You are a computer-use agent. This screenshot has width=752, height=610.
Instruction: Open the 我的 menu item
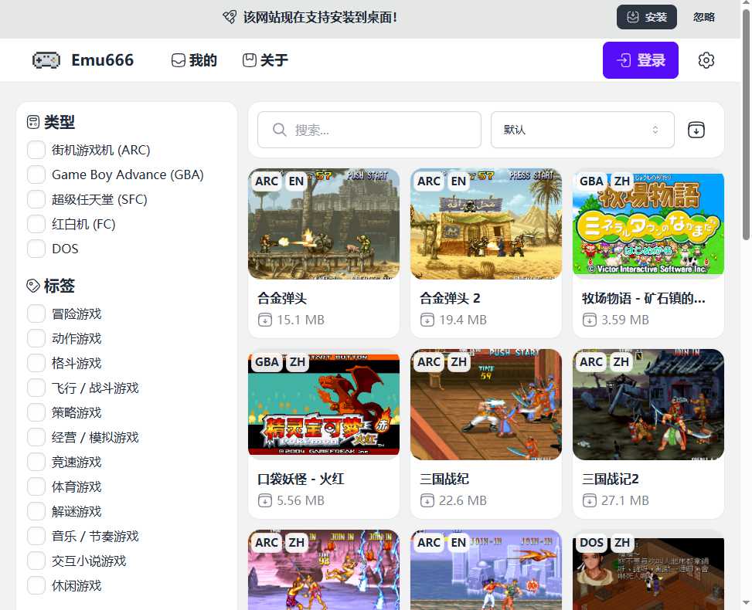click(x=194, y=60)
